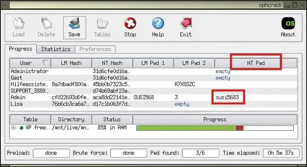Click the LM Hash column header
The width and height of the screenshot is (307, 167).
click(x=71, y=63)
